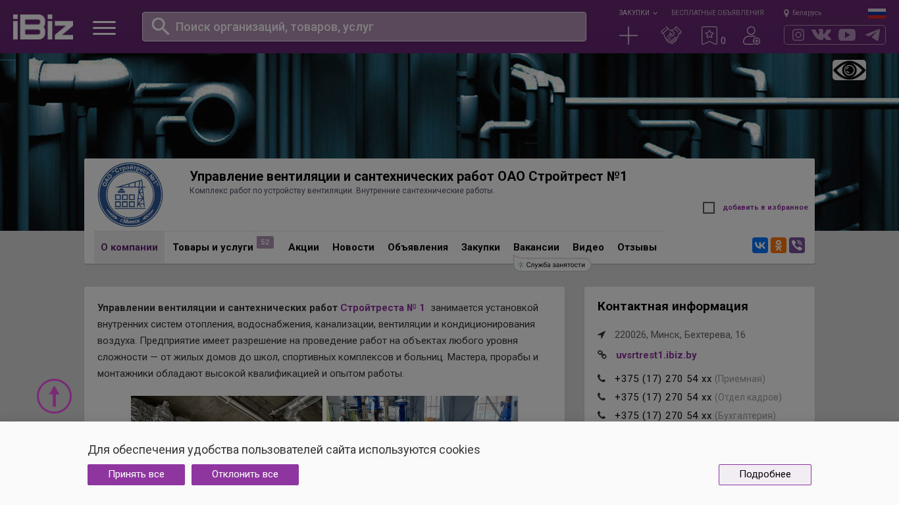899x505 pixels.
Task: Share the company page on Odnoklassniki
Action: point(779,246)
